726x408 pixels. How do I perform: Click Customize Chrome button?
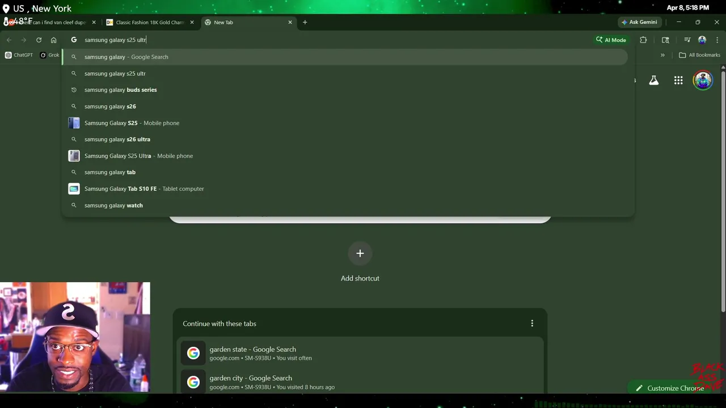click(x=670, y=388)
